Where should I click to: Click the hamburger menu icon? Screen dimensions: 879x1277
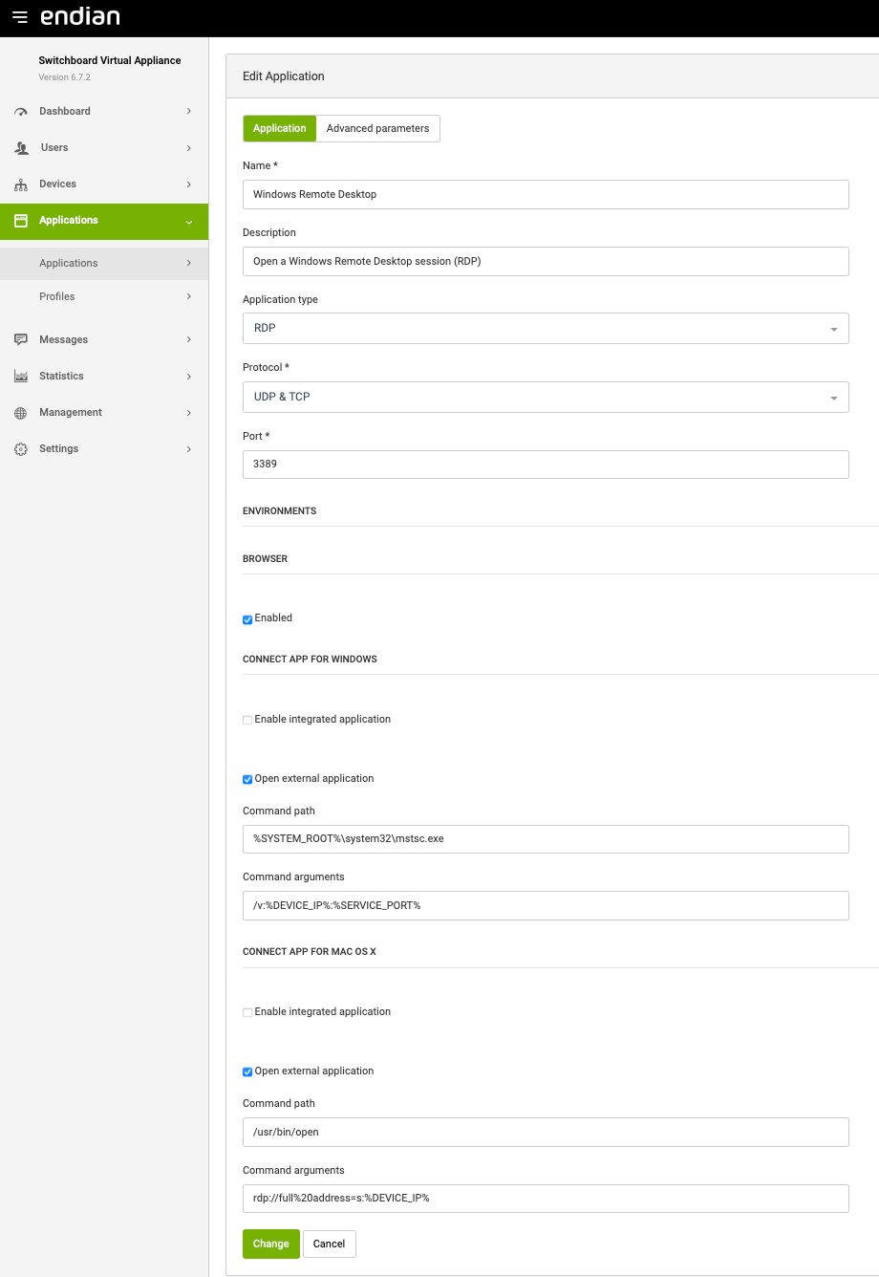click(x=19, y=17)
